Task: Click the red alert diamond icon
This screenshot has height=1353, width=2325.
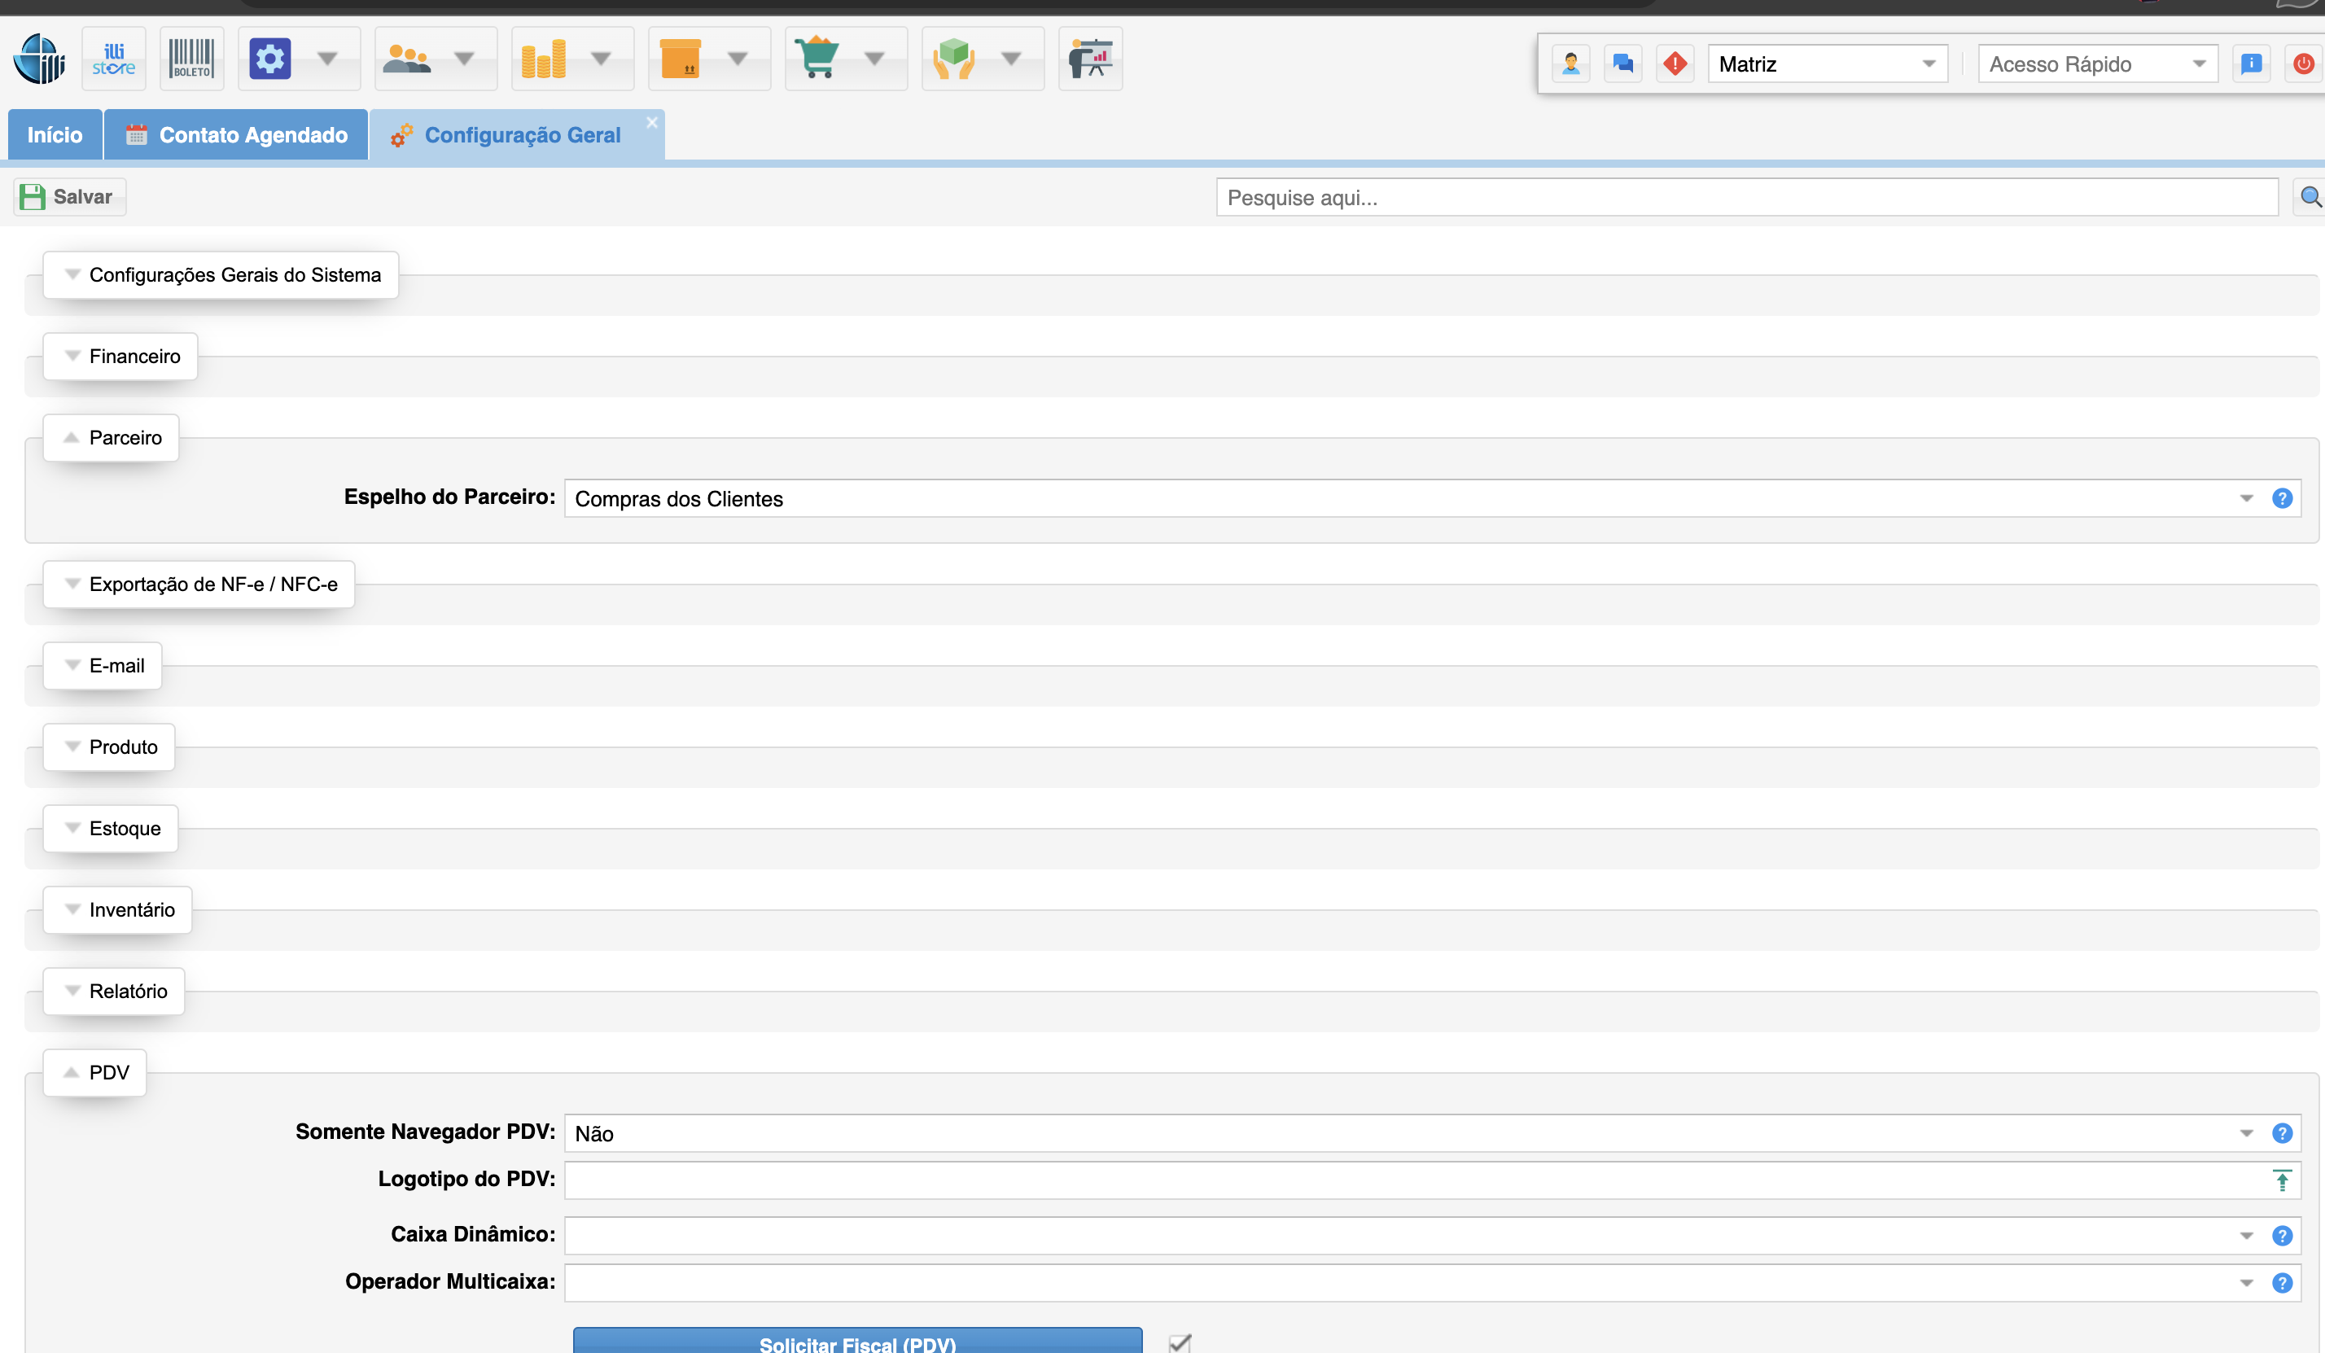Action: [1675, 63]
